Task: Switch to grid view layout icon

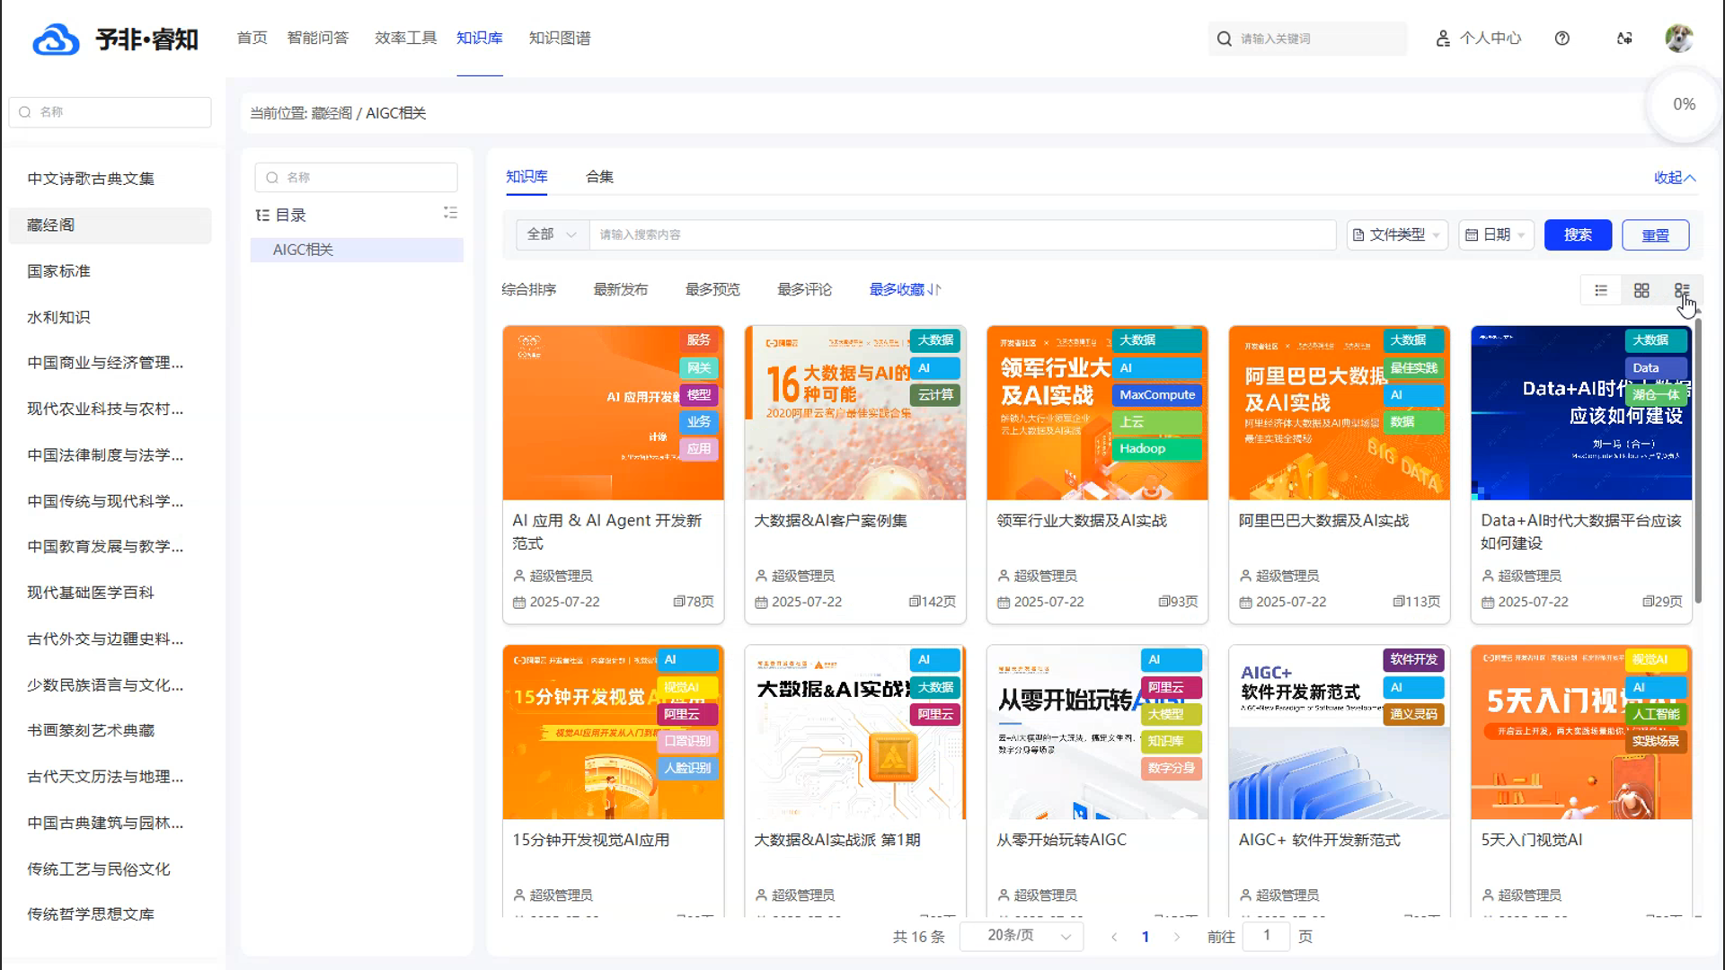Action: coord(1641,290)
